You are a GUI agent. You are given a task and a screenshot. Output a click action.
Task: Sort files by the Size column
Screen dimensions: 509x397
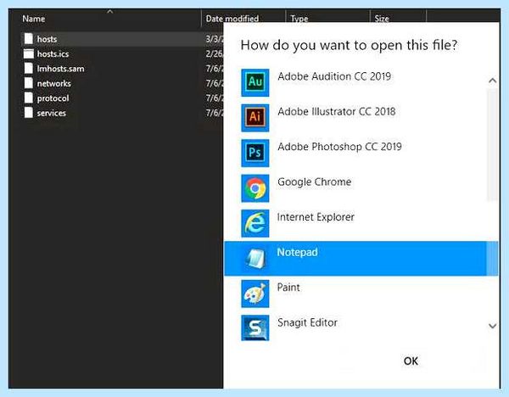click(382, 19)
